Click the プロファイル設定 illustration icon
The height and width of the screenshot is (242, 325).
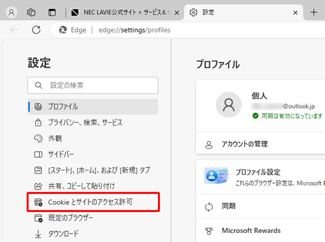point(216,176)
